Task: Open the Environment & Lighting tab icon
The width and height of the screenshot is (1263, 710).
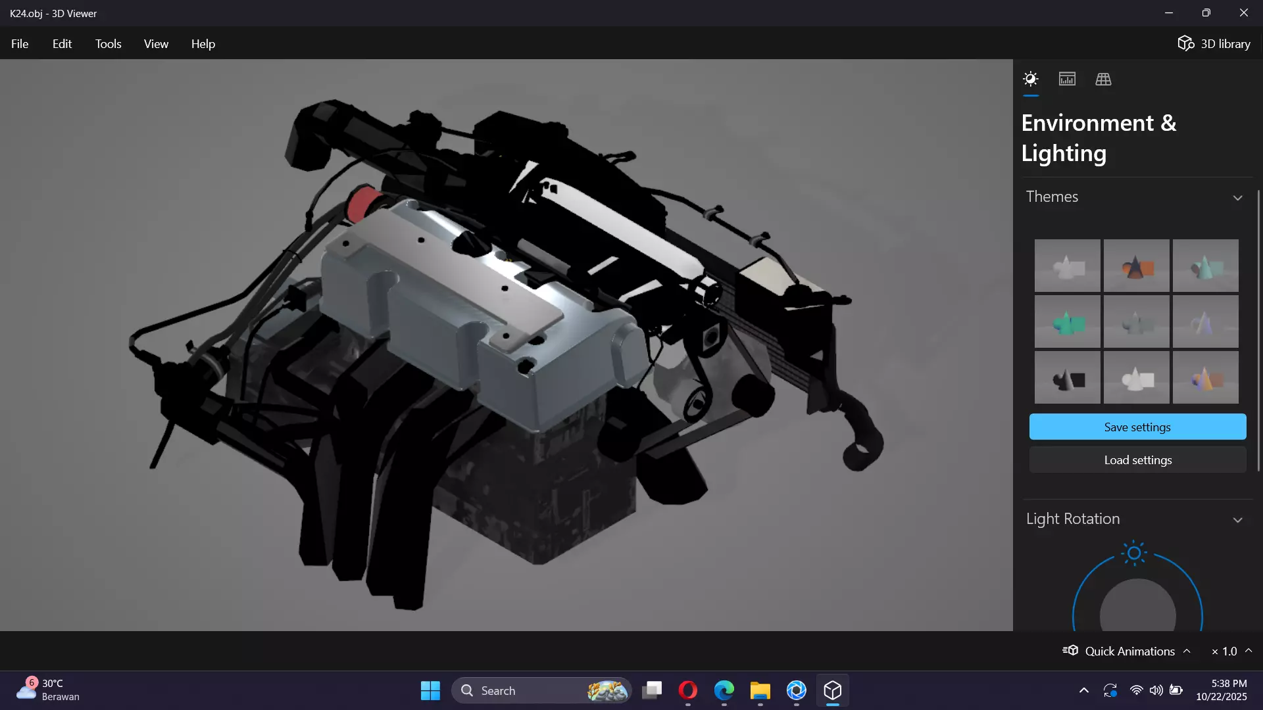Action: [1031, 79]
